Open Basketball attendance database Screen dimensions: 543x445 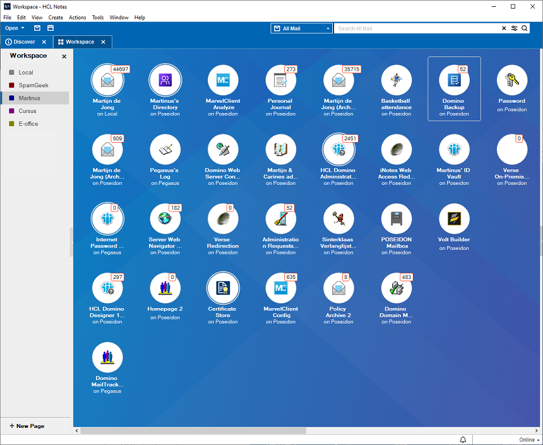coord(396,80)
